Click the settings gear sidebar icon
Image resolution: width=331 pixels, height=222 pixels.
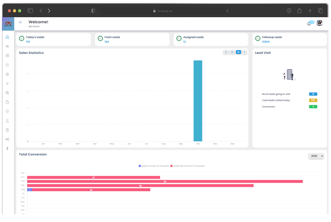(x=7, y=111)
